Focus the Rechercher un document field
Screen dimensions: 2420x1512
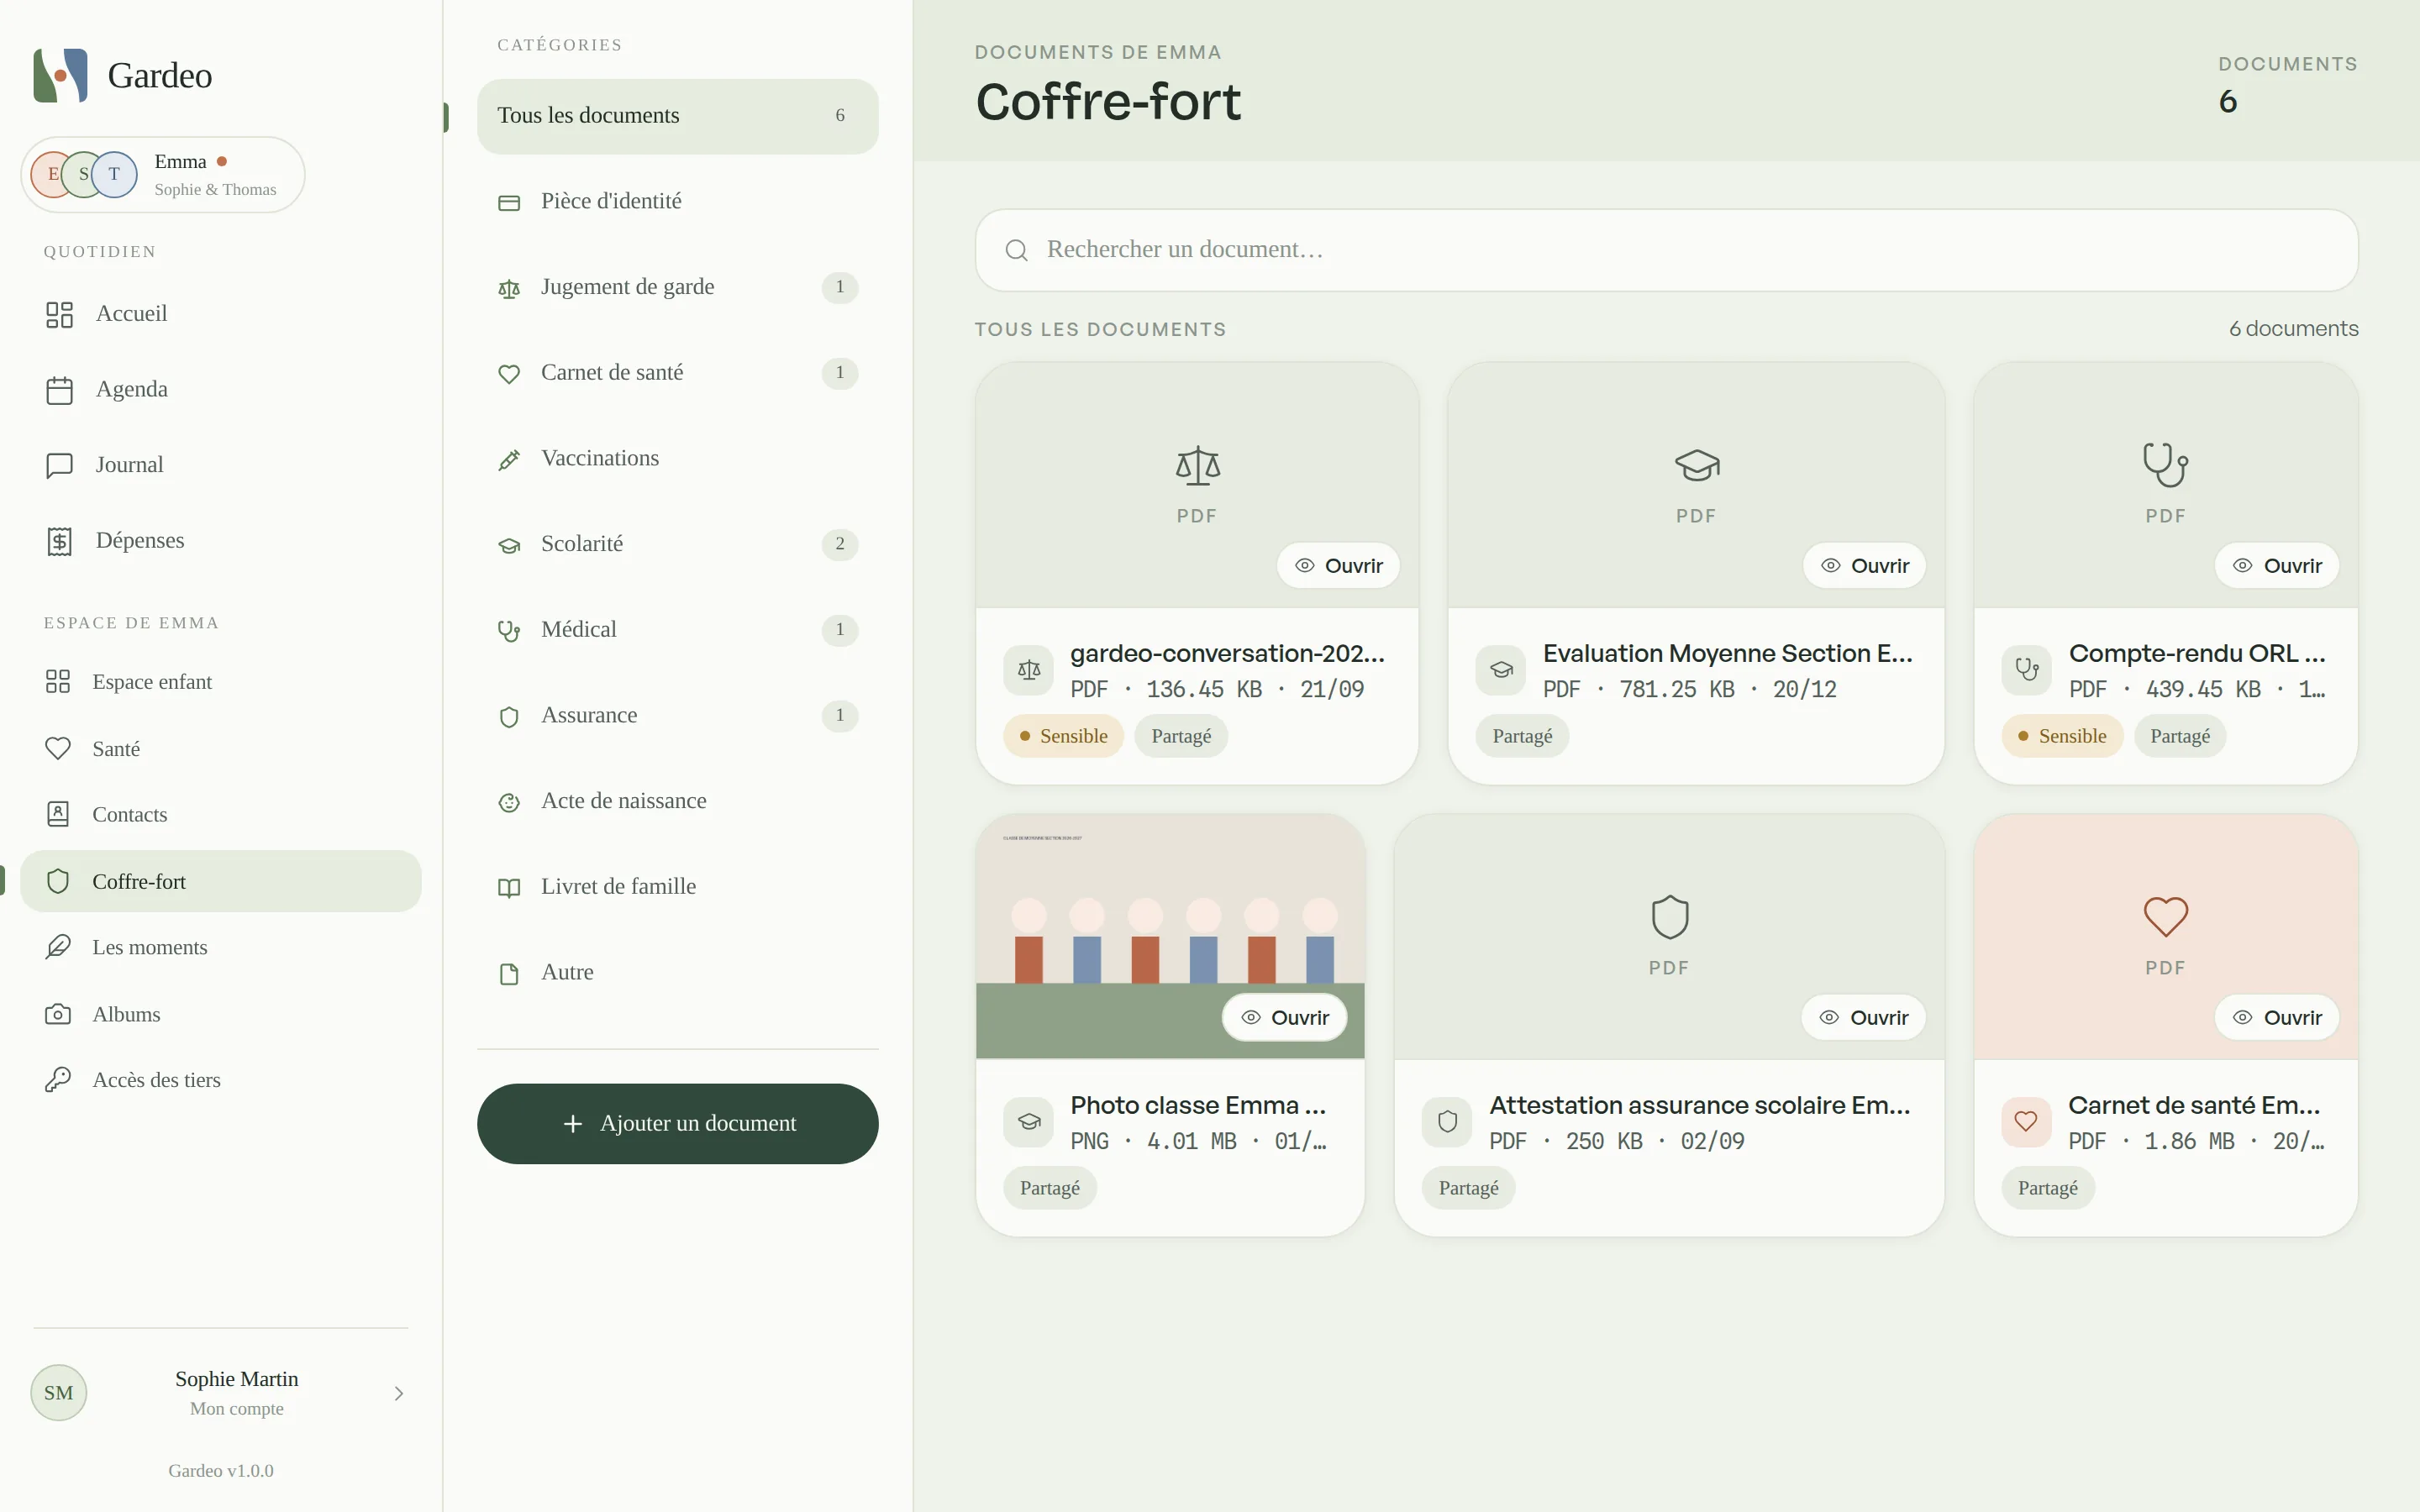(x=1666, y=250)
